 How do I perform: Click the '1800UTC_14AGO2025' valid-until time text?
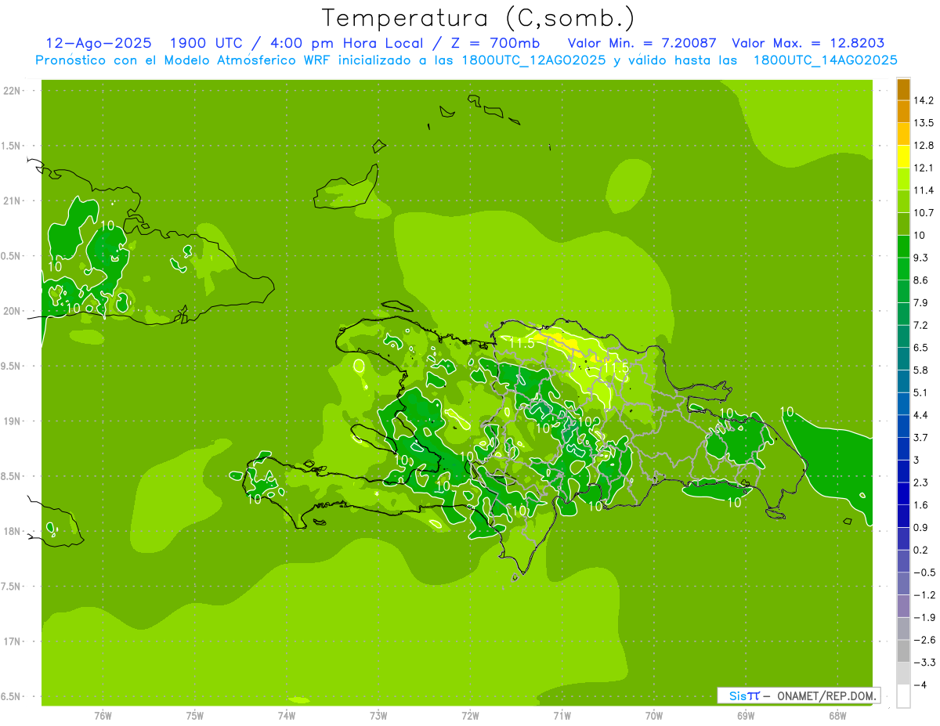[825, 60]
